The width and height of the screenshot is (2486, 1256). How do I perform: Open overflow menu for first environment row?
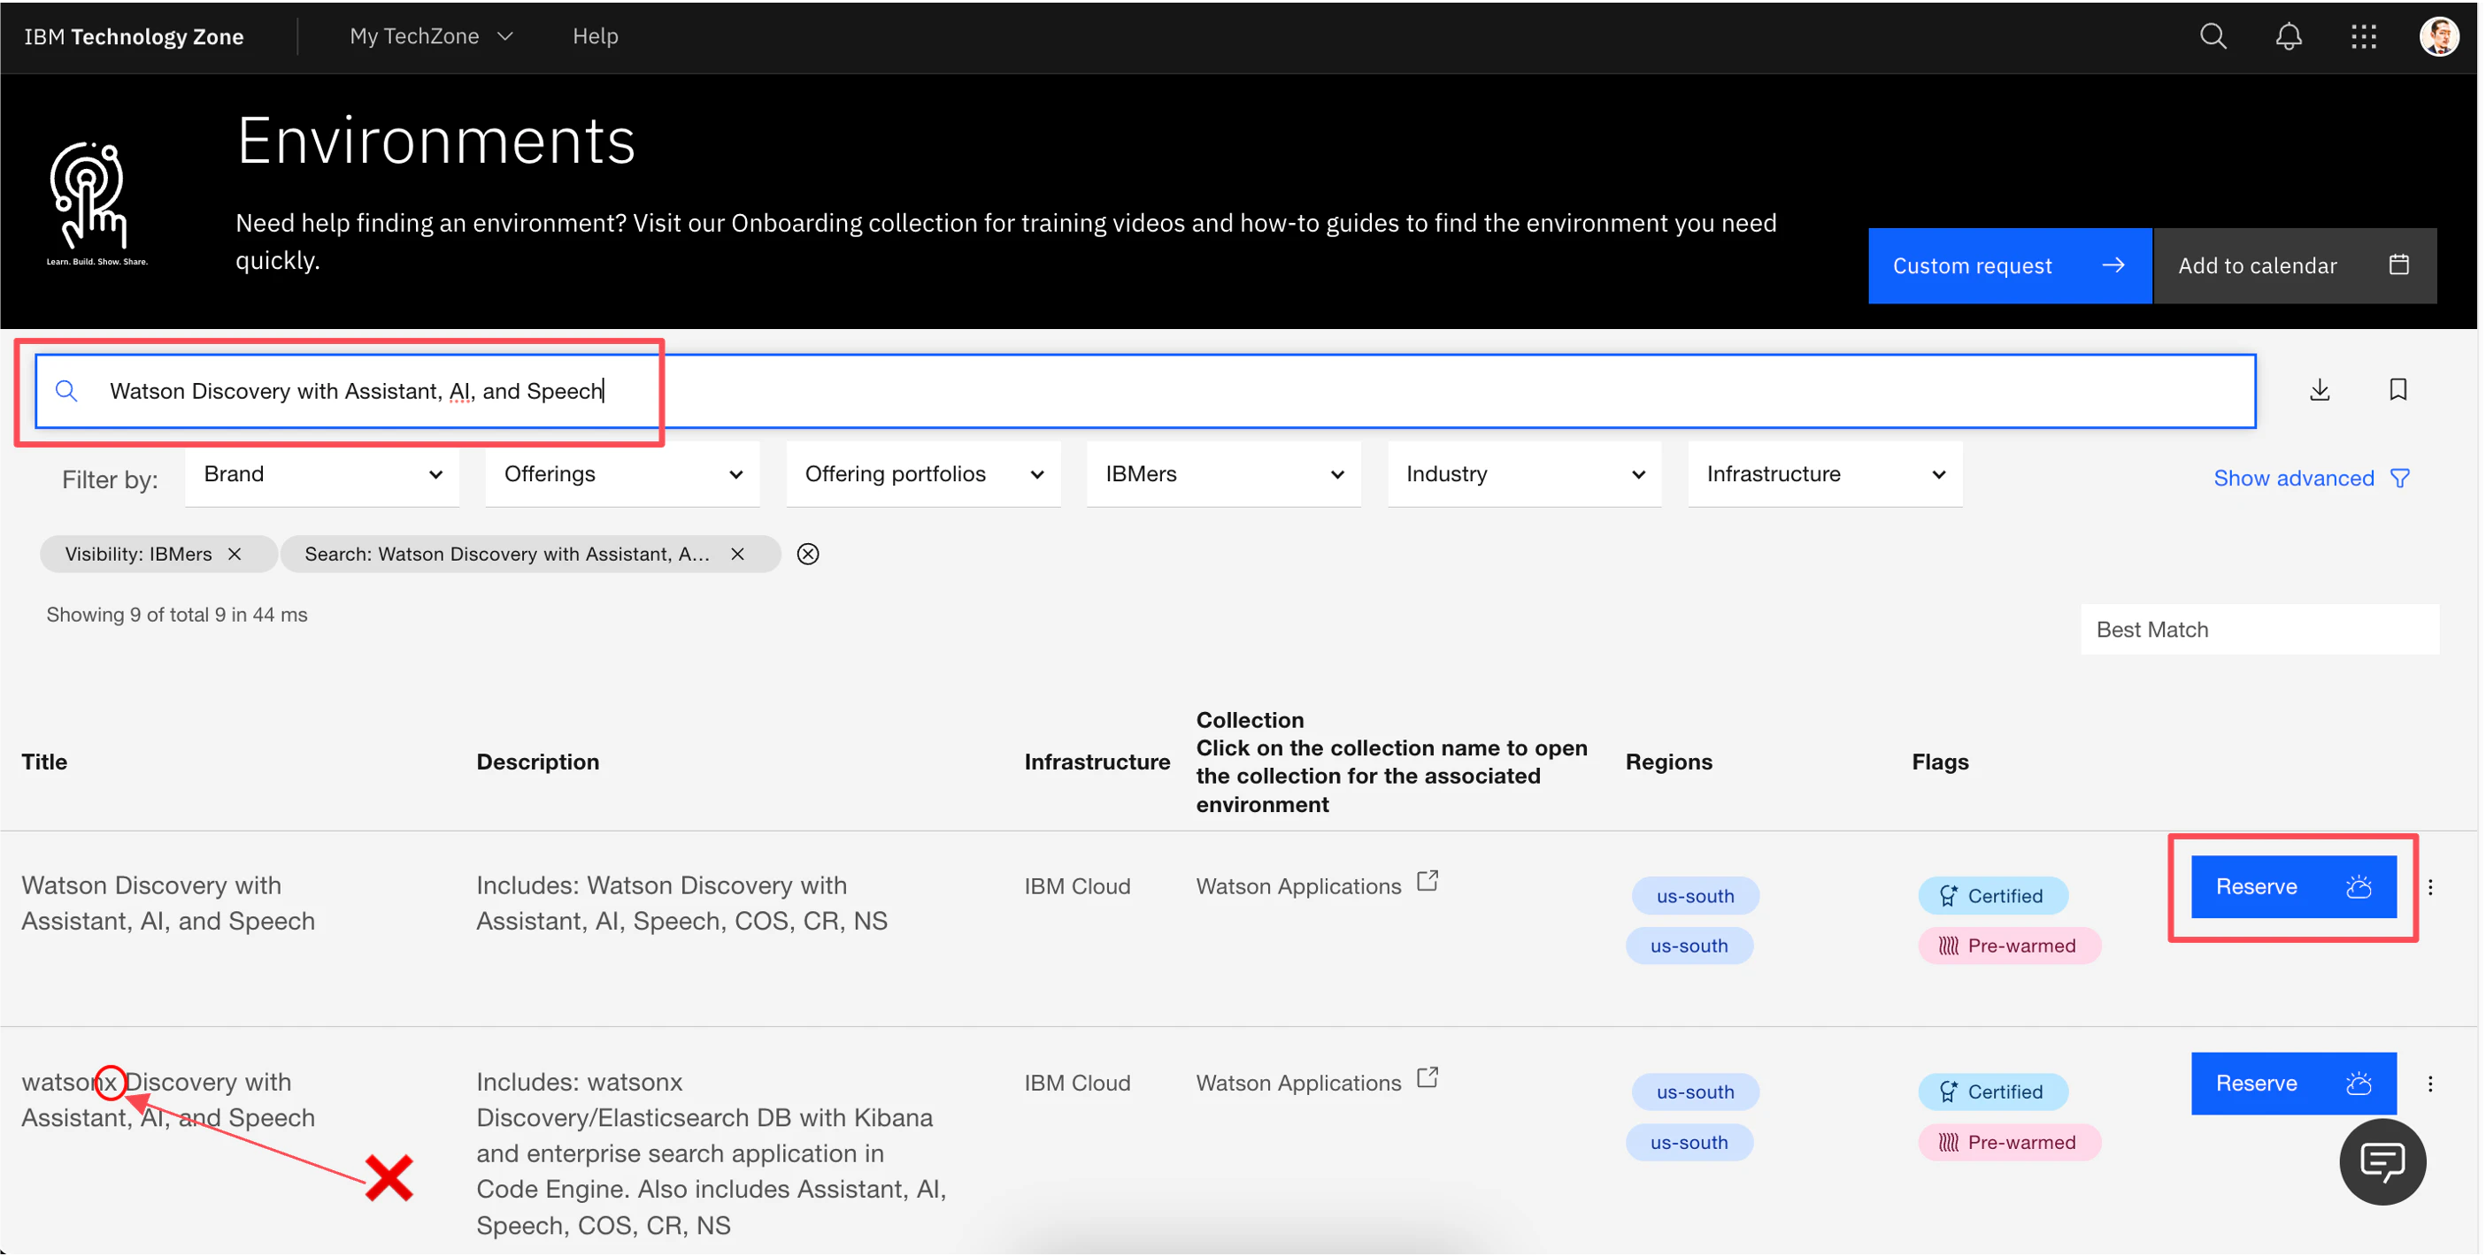tap(2430, 887)
